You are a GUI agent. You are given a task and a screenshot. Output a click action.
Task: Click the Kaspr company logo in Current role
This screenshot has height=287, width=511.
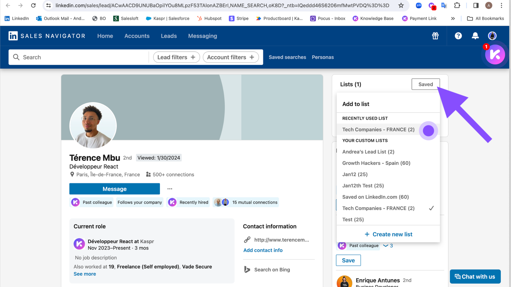79,244
